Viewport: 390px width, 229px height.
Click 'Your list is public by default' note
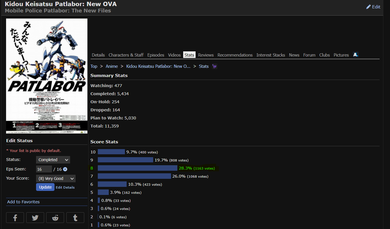click(x=34, y=151)
